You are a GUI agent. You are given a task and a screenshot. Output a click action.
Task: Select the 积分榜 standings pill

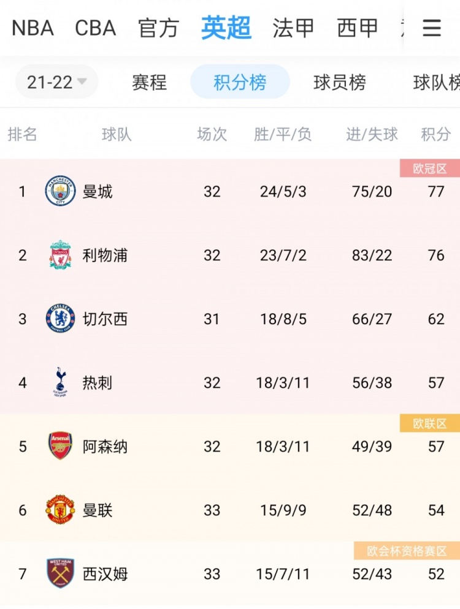tap(240, 81)
